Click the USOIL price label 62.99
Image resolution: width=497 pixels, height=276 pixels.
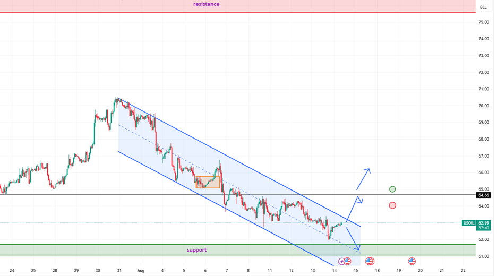pos(484,223)
